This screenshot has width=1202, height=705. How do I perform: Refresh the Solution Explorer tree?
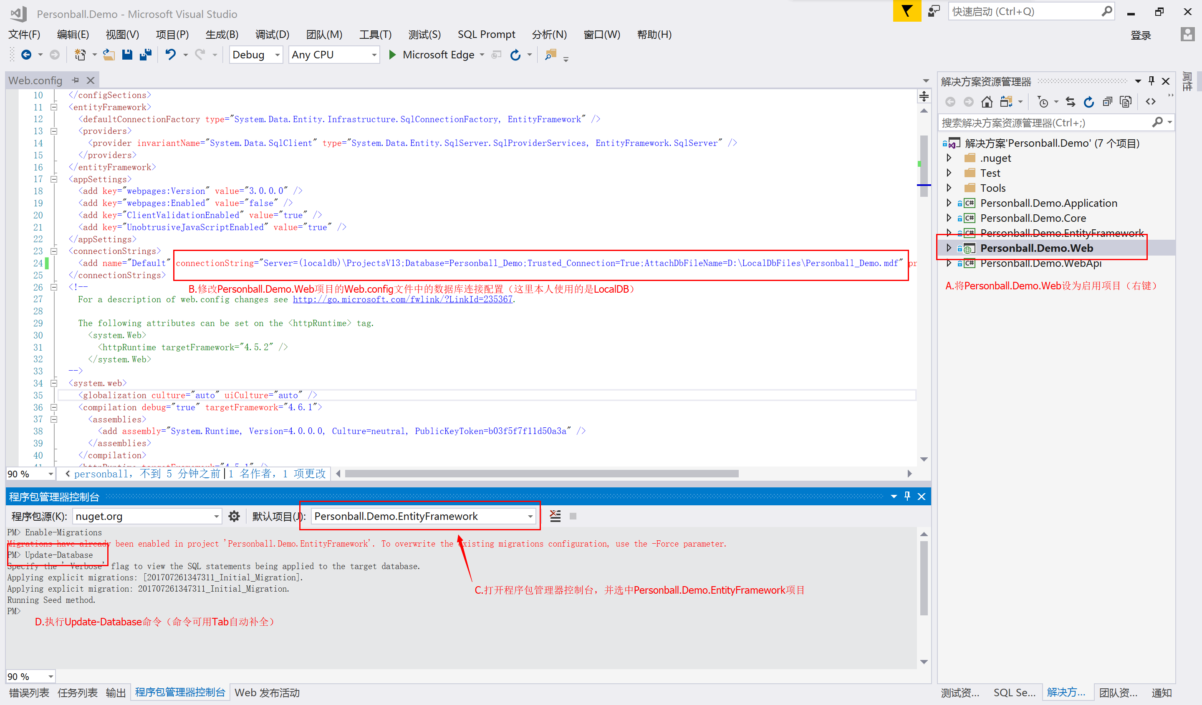(1088, 101)
